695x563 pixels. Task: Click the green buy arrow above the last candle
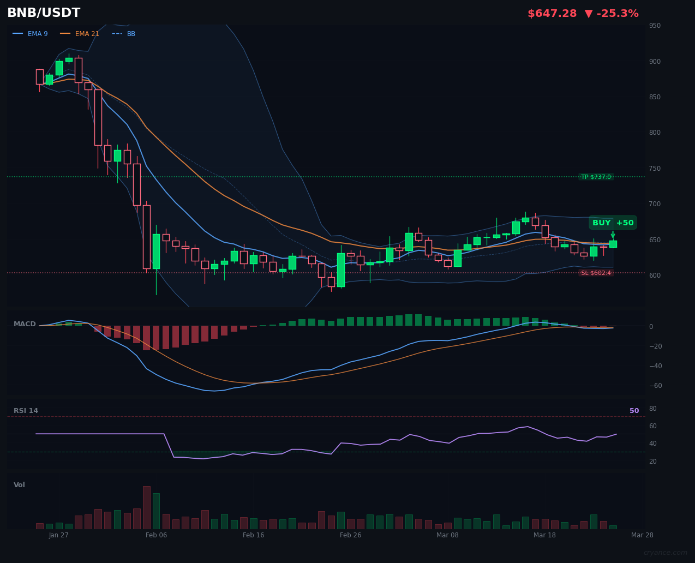click(613, 235)
